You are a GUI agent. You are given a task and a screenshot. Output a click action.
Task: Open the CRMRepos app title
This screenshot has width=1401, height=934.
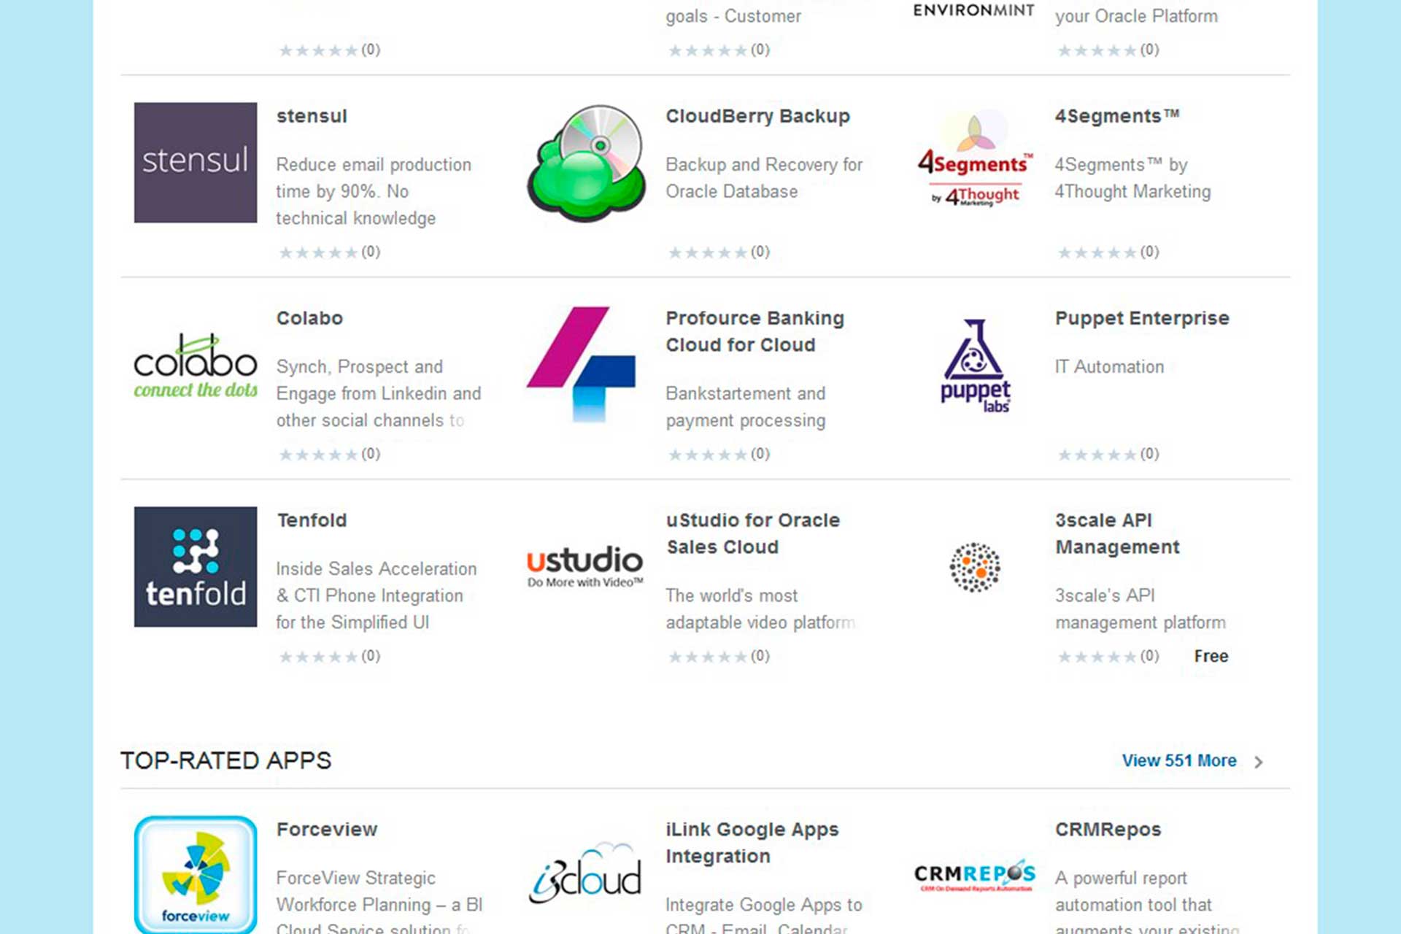[x=1108, y=830]
